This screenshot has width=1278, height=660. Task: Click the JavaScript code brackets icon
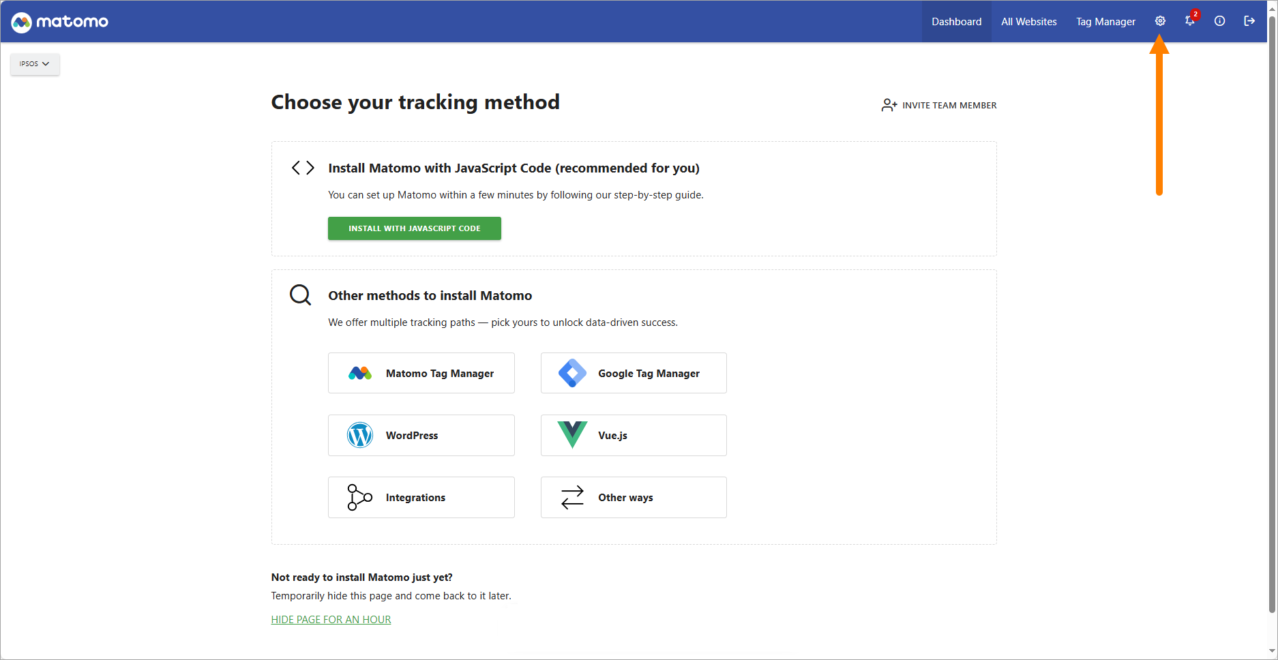(x=303, y=168)
